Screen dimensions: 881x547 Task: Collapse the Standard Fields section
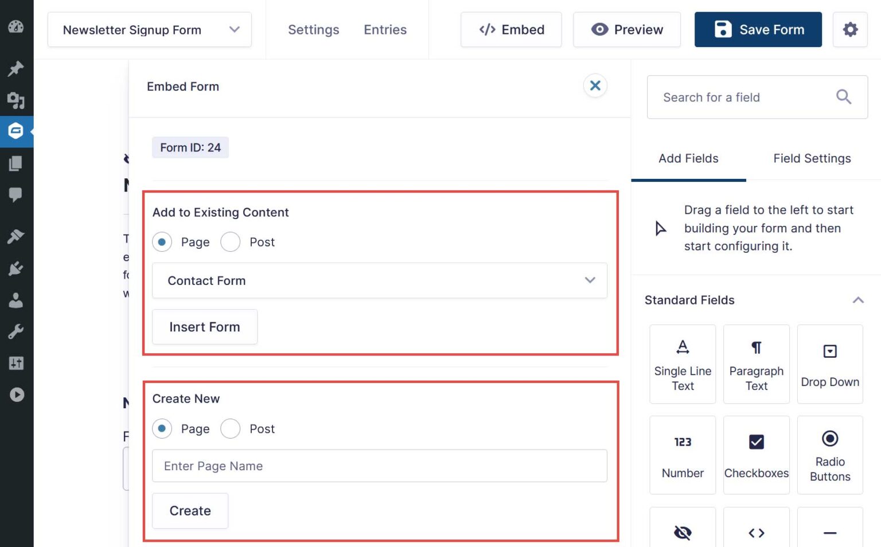pyautogui.click(x=857, y=299)
